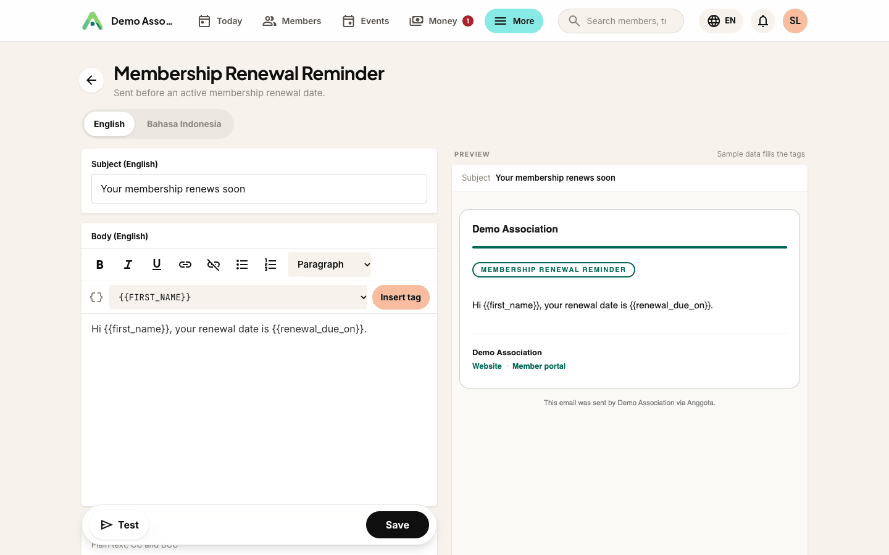The image size is (889, 555).
Task: Click into the email body text area
Action: [x=259, y=409]
